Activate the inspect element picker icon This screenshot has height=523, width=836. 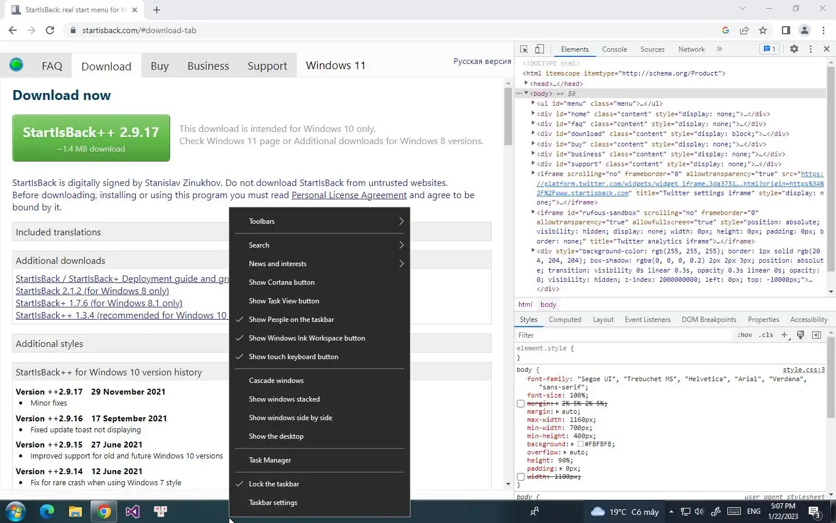click(524, 49)
